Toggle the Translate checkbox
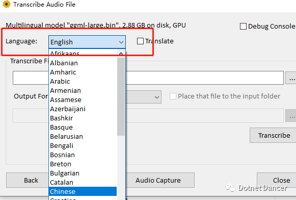This screenshot has height=200, width=296. (x=140, y=41)
